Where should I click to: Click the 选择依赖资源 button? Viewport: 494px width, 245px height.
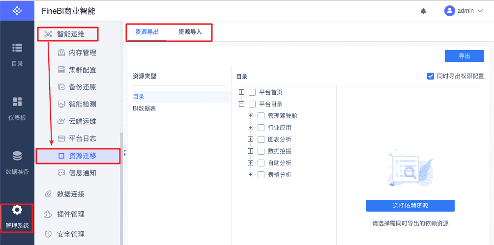tap(410, 205)
